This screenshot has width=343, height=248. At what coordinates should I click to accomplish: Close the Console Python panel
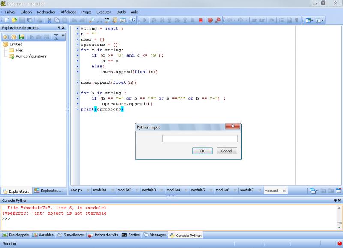pyautogui.click(x=340, y=200)
